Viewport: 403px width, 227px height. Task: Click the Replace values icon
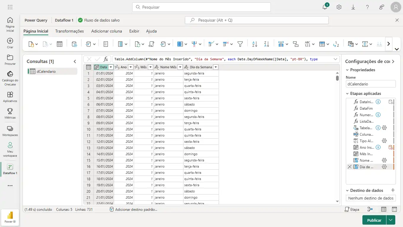coord(336,44)
